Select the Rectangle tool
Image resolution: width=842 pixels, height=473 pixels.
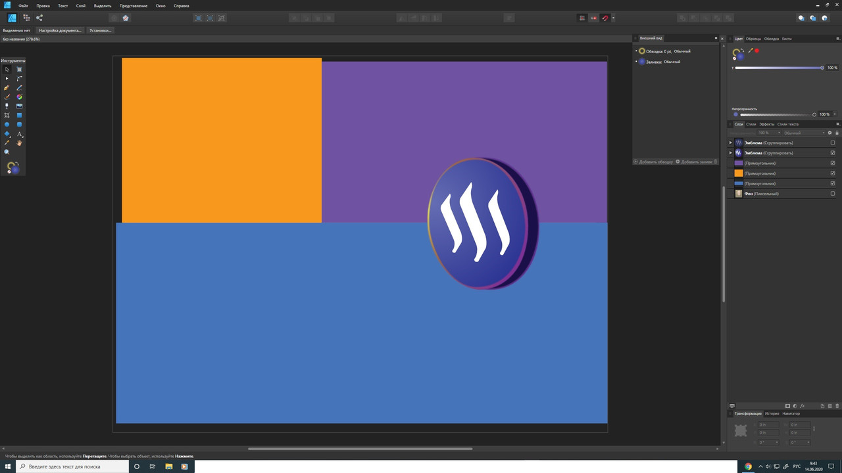pos(19,115)
